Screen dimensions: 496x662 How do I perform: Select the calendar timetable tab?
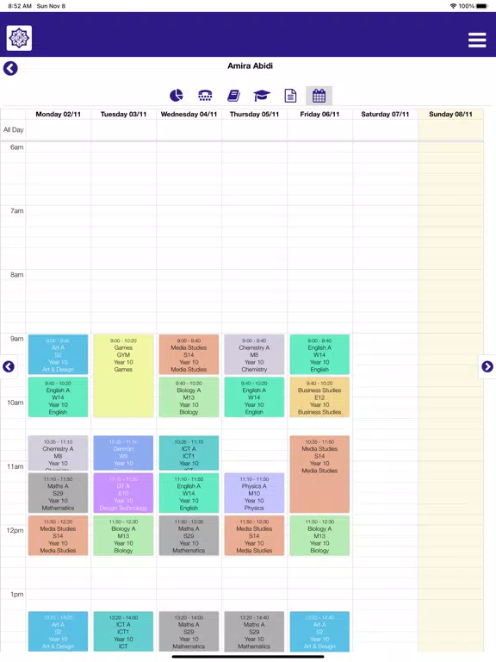pyautogui.click(x=319, y=96)
